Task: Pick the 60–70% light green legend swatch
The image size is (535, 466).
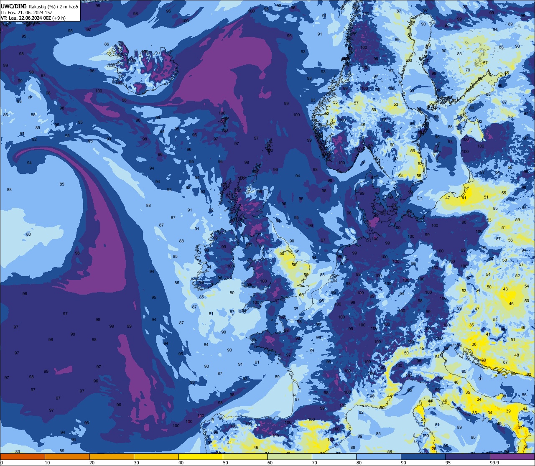Action: pos(290,456)
